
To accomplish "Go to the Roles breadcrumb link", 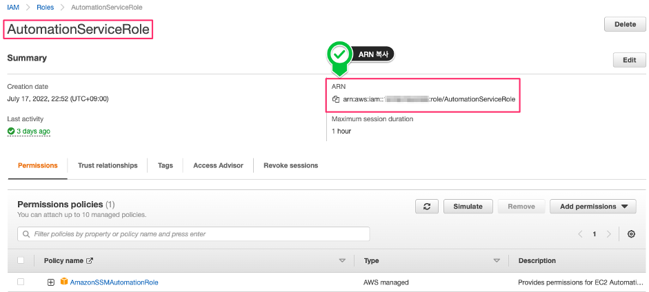I will point(45,8).
